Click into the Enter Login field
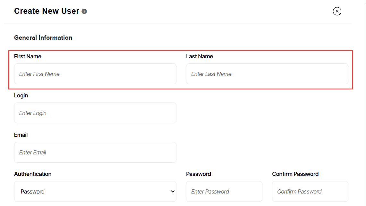The width and height of the screenshot is (366, 206). coord(95,113)
